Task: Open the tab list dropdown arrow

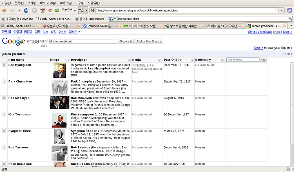Action: tap(291, 26)
